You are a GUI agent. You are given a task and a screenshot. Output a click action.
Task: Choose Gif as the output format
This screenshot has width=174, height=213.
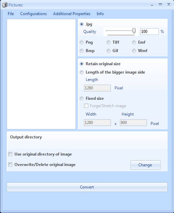[x=108, y=51]
